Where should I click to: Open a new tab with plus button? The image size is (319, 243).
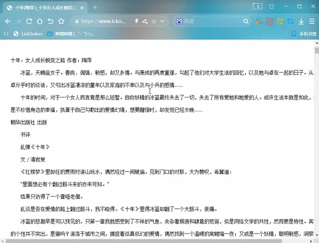(x=95, y=8)
